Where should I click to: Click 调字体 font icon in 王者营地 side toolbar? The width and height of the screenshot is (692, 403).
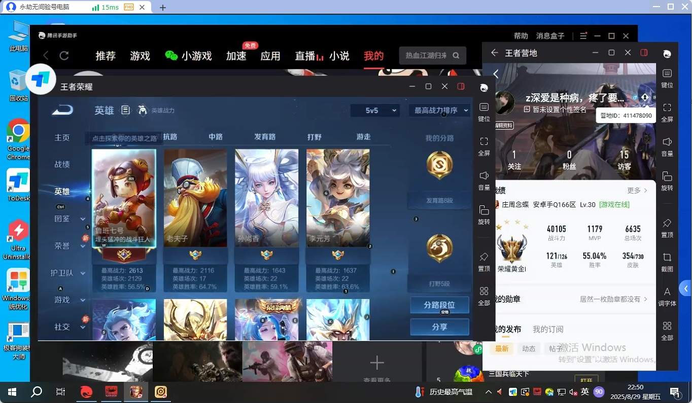pos(667,291)
